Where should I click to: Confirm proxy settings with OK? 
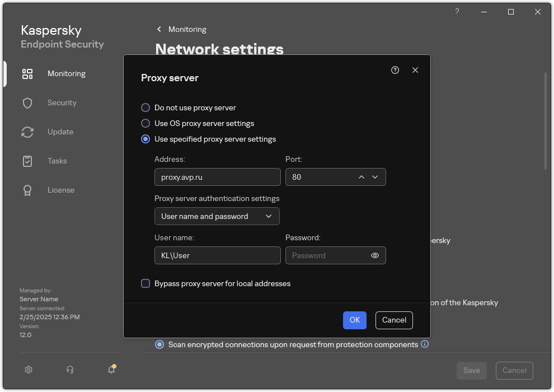coord(355,320)
